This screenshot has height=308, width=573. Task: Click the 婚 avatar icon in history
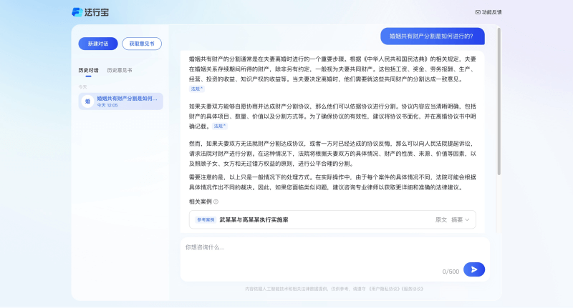coord(87,101)
